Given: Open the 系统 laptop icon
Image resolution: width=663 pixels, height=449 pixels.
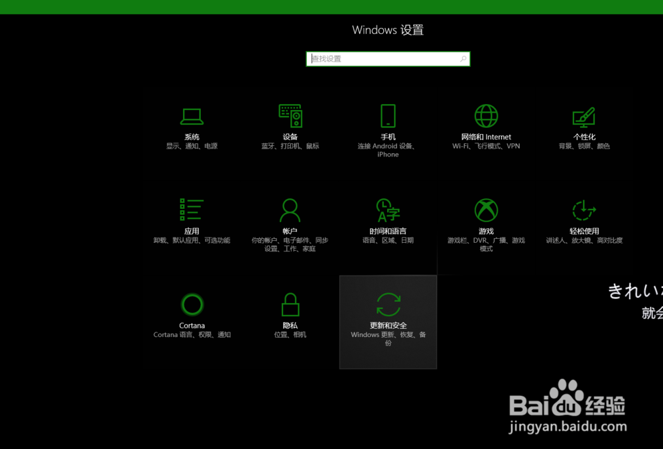Looking at the screenshot, I should pyautogui.click(x=192, y=116).
